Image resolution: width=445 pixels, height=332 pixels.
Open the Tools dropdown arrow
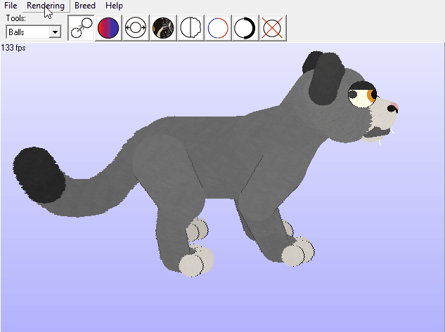pyautogui.click(x=55, y=32)
